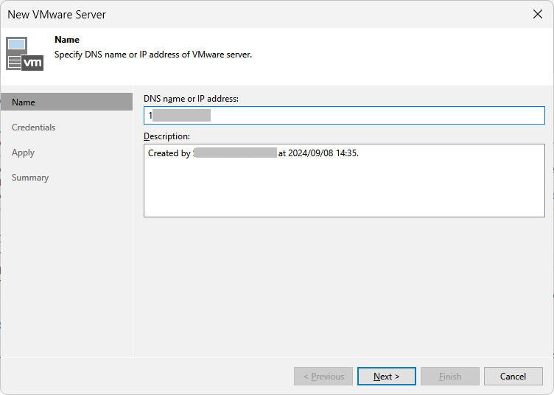
Task: Click inside the Description text box
Action: click(x=344, y=181)
